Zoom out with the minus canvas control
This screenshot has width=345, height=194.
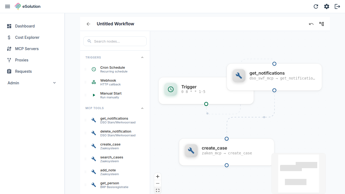pos(158,183)
